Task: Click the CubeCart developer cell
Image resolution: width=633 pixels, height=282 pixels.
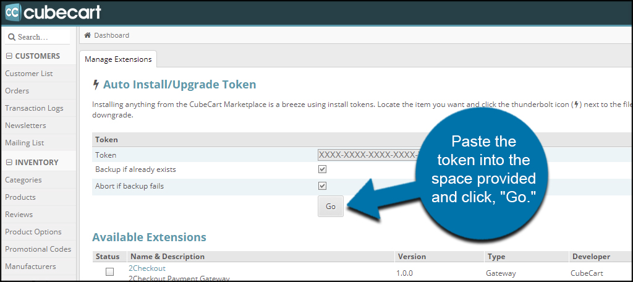Action: 587,273
